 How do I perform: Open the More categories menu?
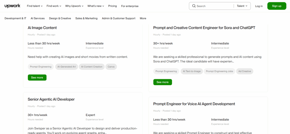click(x=143, y=18)
